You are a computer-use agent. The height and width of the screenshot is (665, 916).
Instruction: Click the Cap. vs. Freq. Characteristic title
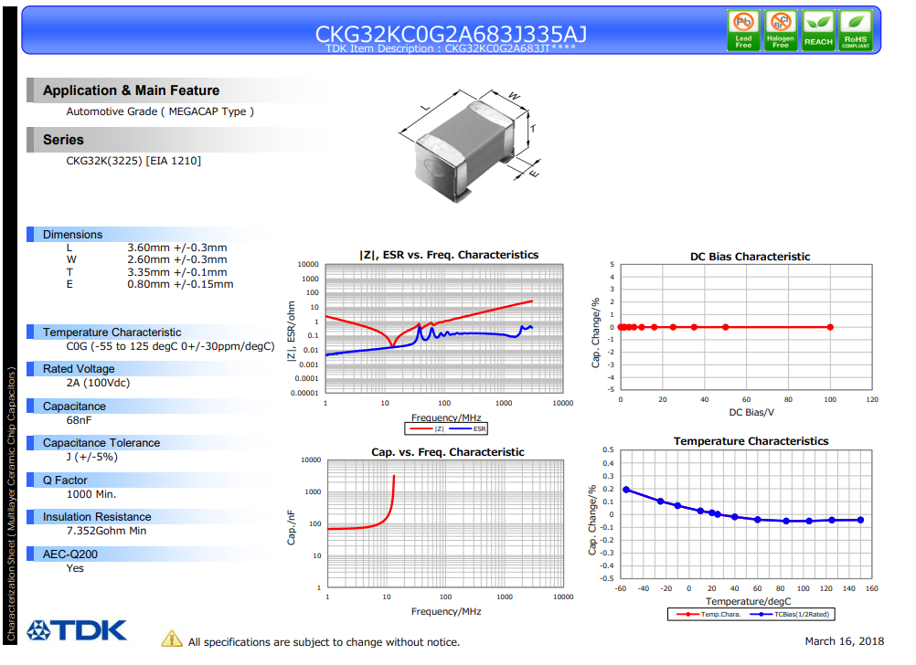coord(448,452)
